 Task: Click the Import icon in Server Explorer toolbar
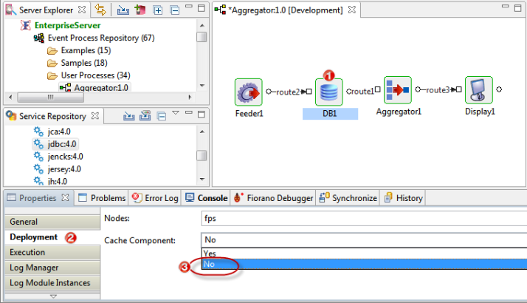point(123,10)
